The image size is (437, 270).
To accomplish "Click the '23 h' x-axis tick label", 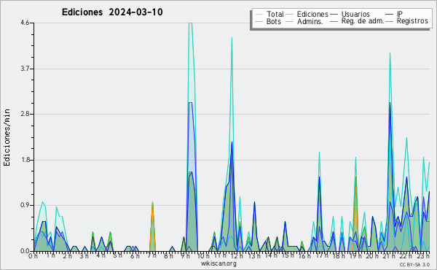I will pos(423,255).
